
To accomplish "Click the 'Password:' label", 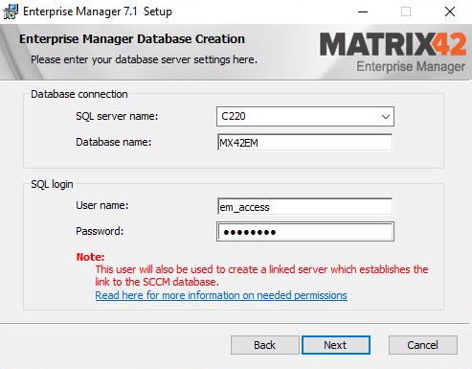I will click(x=100, y=231).
